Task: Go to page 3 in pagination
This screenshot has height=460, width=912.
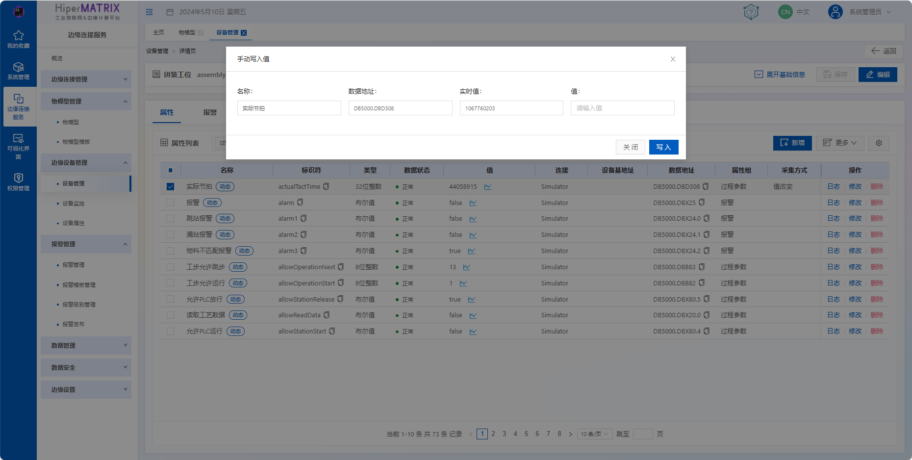Action: pos(504,434)
